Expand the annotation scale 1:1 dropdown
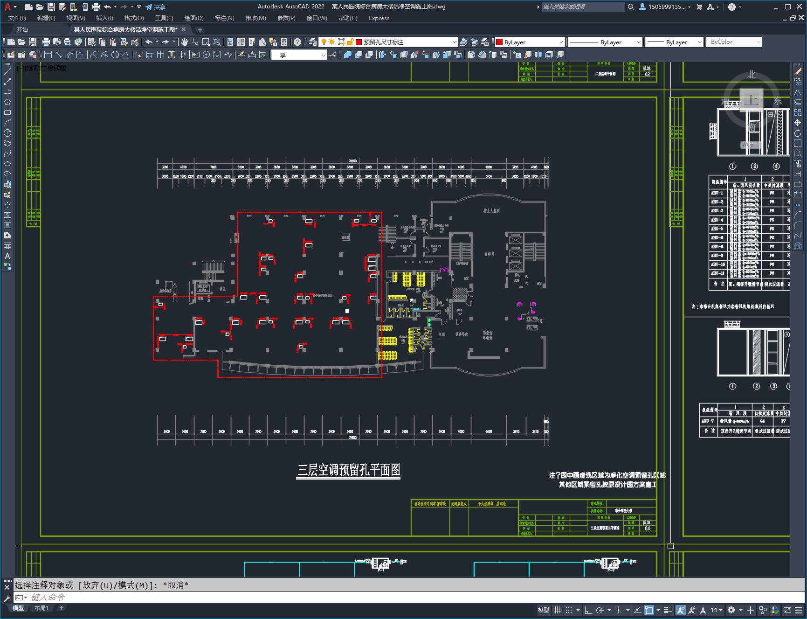 click(717, 610)
